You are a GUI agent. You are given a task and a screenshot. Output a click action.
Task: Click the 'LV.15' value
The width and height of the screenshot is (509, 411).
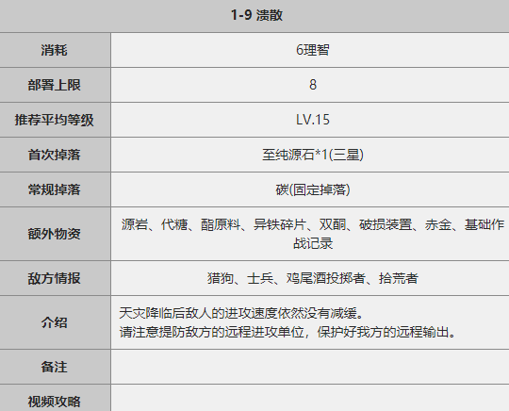(x=313, y=120)
